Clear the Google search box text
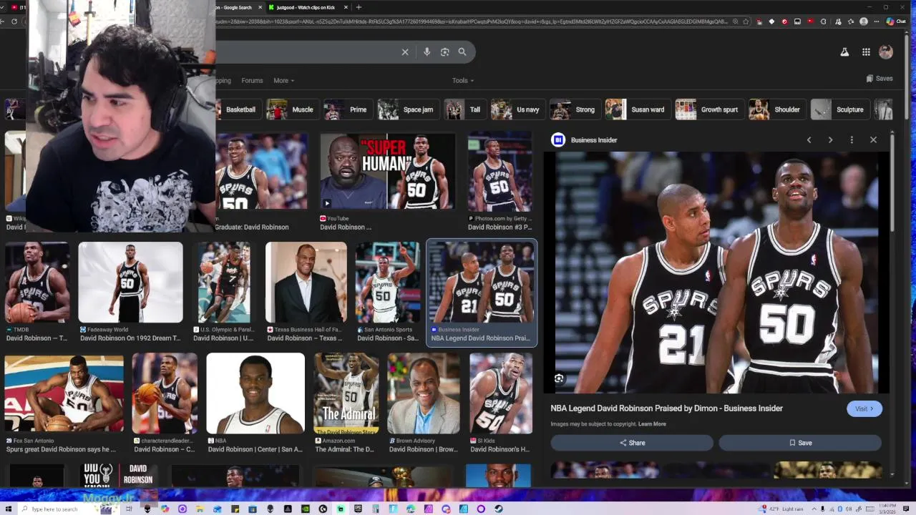Screen dimensions: 916x515 405,52
